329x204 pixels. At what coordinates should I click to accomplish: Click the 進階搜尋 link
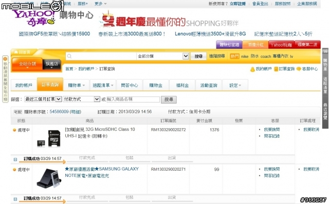(217, 56)
